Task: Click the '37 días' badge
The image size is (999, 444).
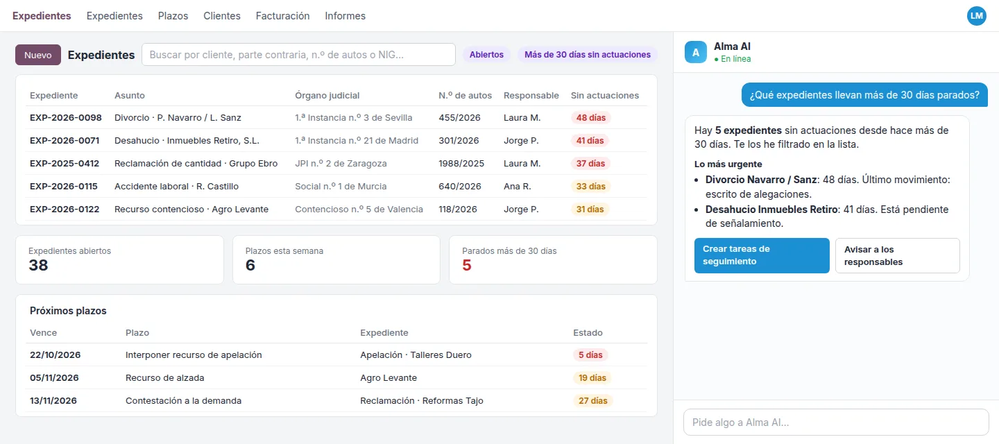Action: pyautogui.click(x=590, y=164)
